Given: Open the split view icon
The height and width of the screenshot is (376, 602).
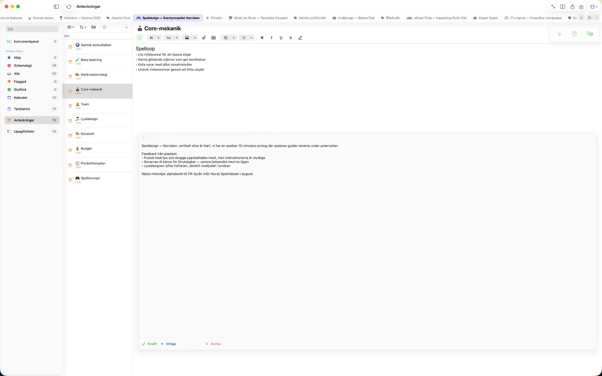Looking at the screenshot, I should click(563, 7).
